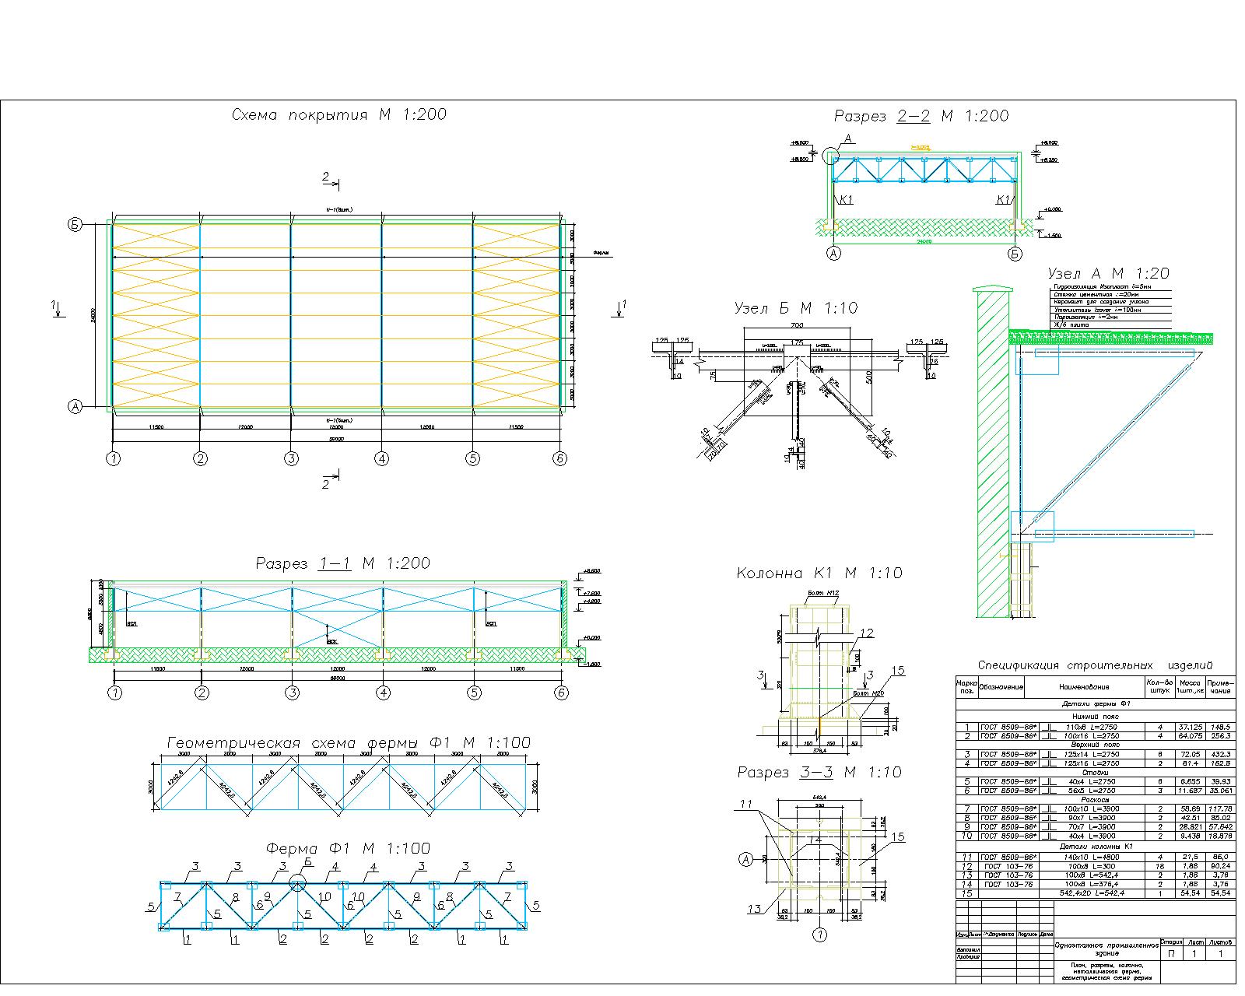Click the "Нижний пояс" section row

tap(1095, 716)
